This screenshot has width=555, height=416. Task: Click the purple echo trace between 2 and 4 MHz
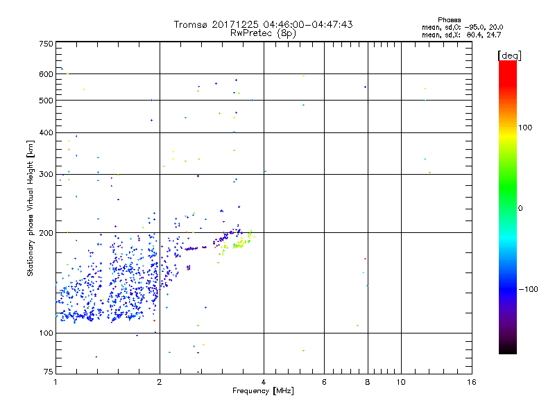tap(212, 242)
